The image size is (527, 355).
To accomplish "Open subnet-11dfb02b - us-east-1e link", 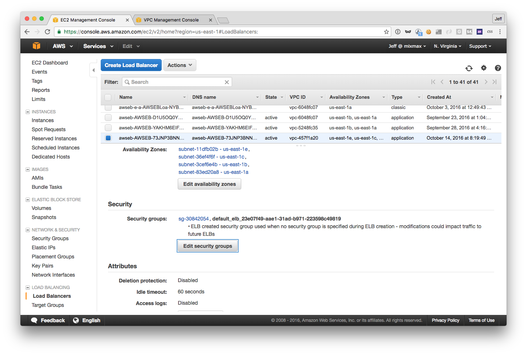I will pyautogui.click(x=213, y=149).
